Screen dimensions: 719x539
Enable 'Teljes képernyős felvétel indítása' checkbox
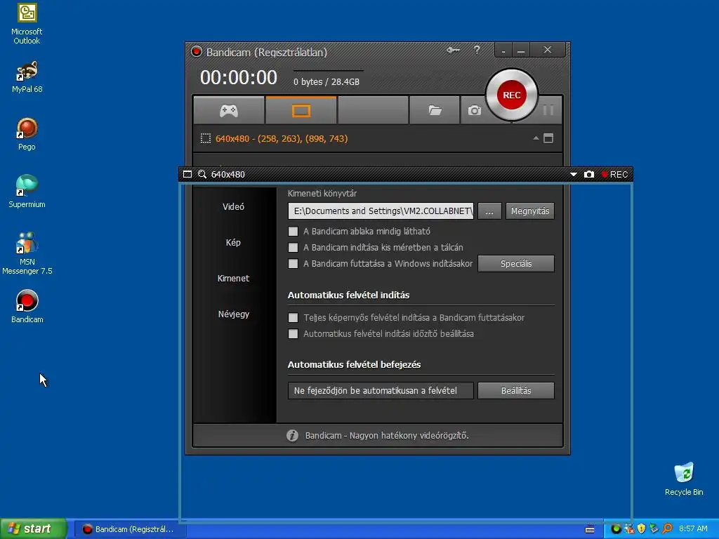click(293, 318)
